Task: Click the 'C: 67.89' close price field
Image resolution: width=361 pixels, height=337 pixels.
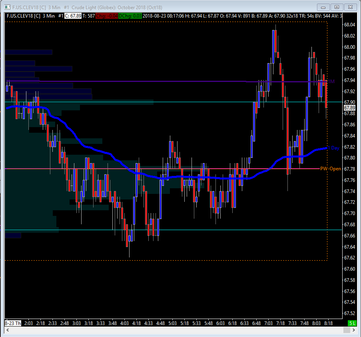Action: 73,16
